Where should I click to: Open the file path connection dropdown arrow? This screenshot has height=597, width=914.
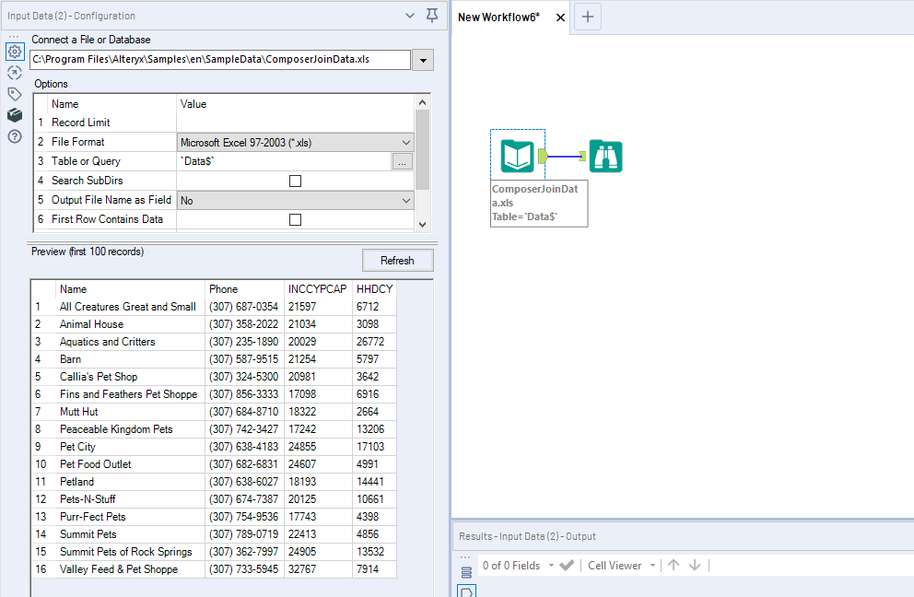coord(423,60)
